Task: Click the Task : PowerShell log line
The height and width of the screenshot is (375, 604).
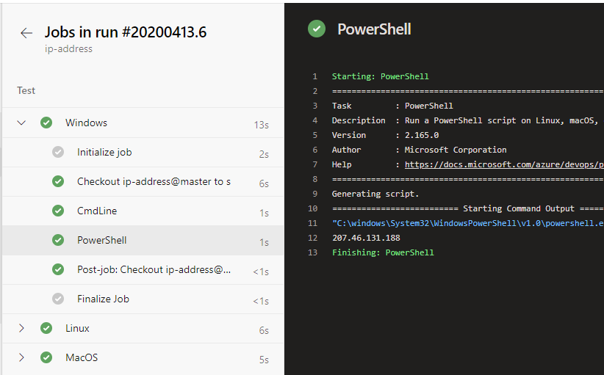Action: (x=392, y=106)
